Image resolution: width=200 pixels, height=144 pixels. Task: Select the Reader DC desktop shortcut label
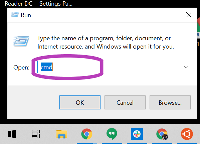tap(19, 4)
